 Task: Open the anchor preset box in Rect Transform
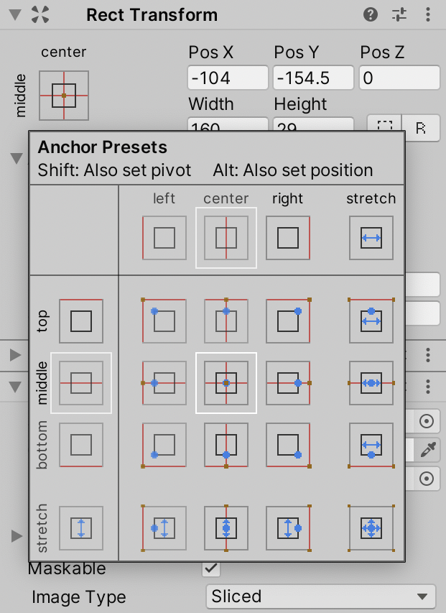64,96
